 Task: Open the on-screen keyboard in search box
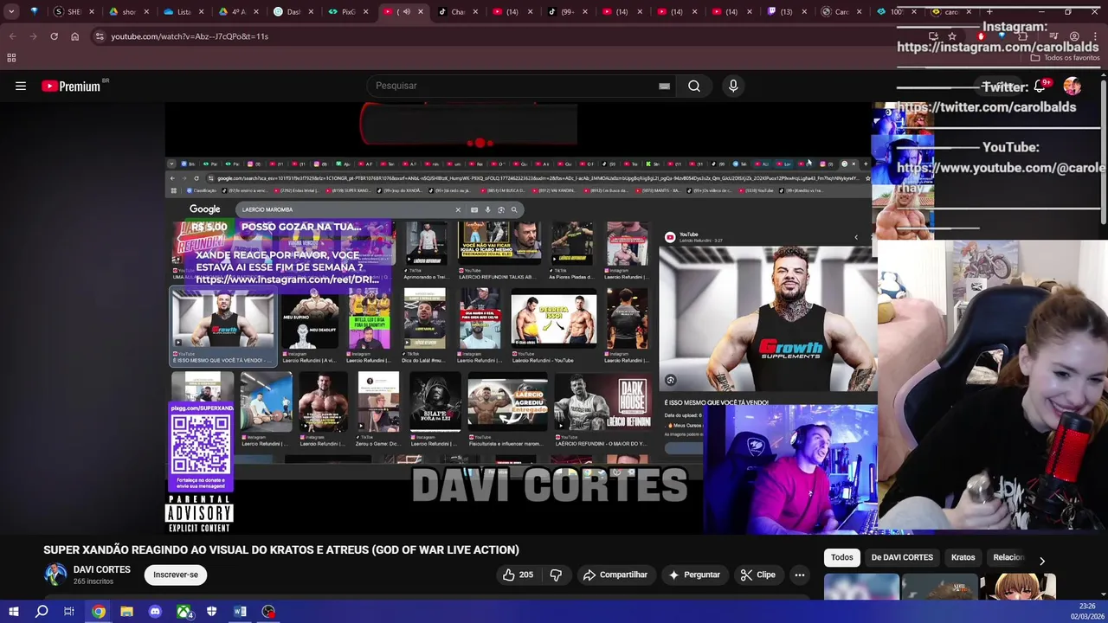coord(664,86)
